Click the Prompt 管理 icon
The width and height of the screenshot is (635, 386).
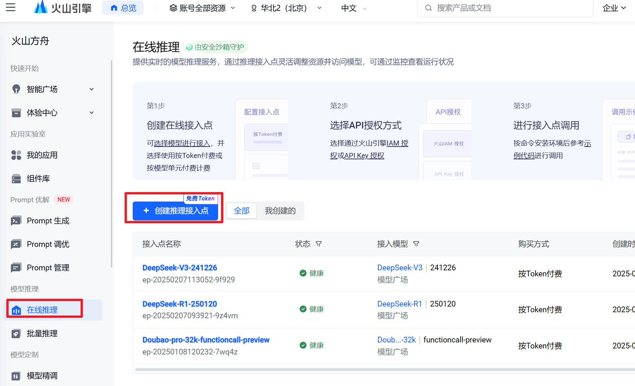16,268
